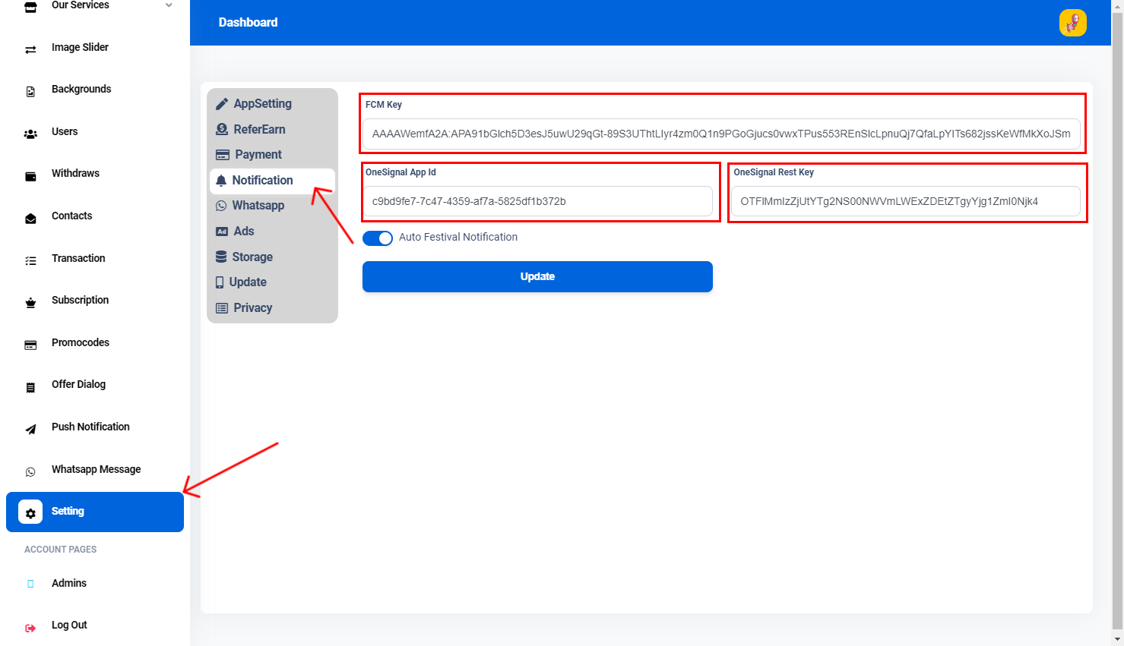Click the Admins square icon
The image size is (1124, 646).
click(30, 584)
